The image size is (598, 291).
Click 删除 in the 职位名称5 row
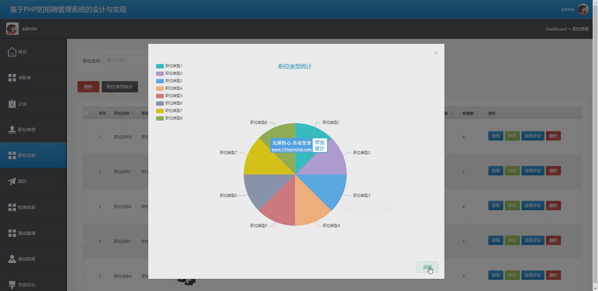553,240
